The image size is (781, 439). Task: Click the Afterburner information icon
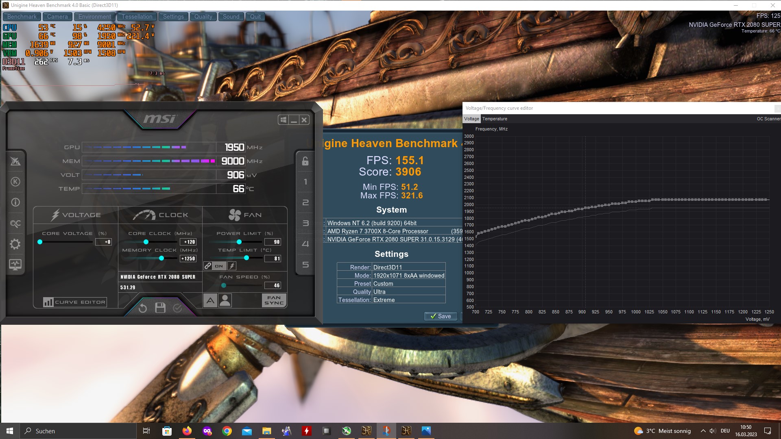(15, 202)
